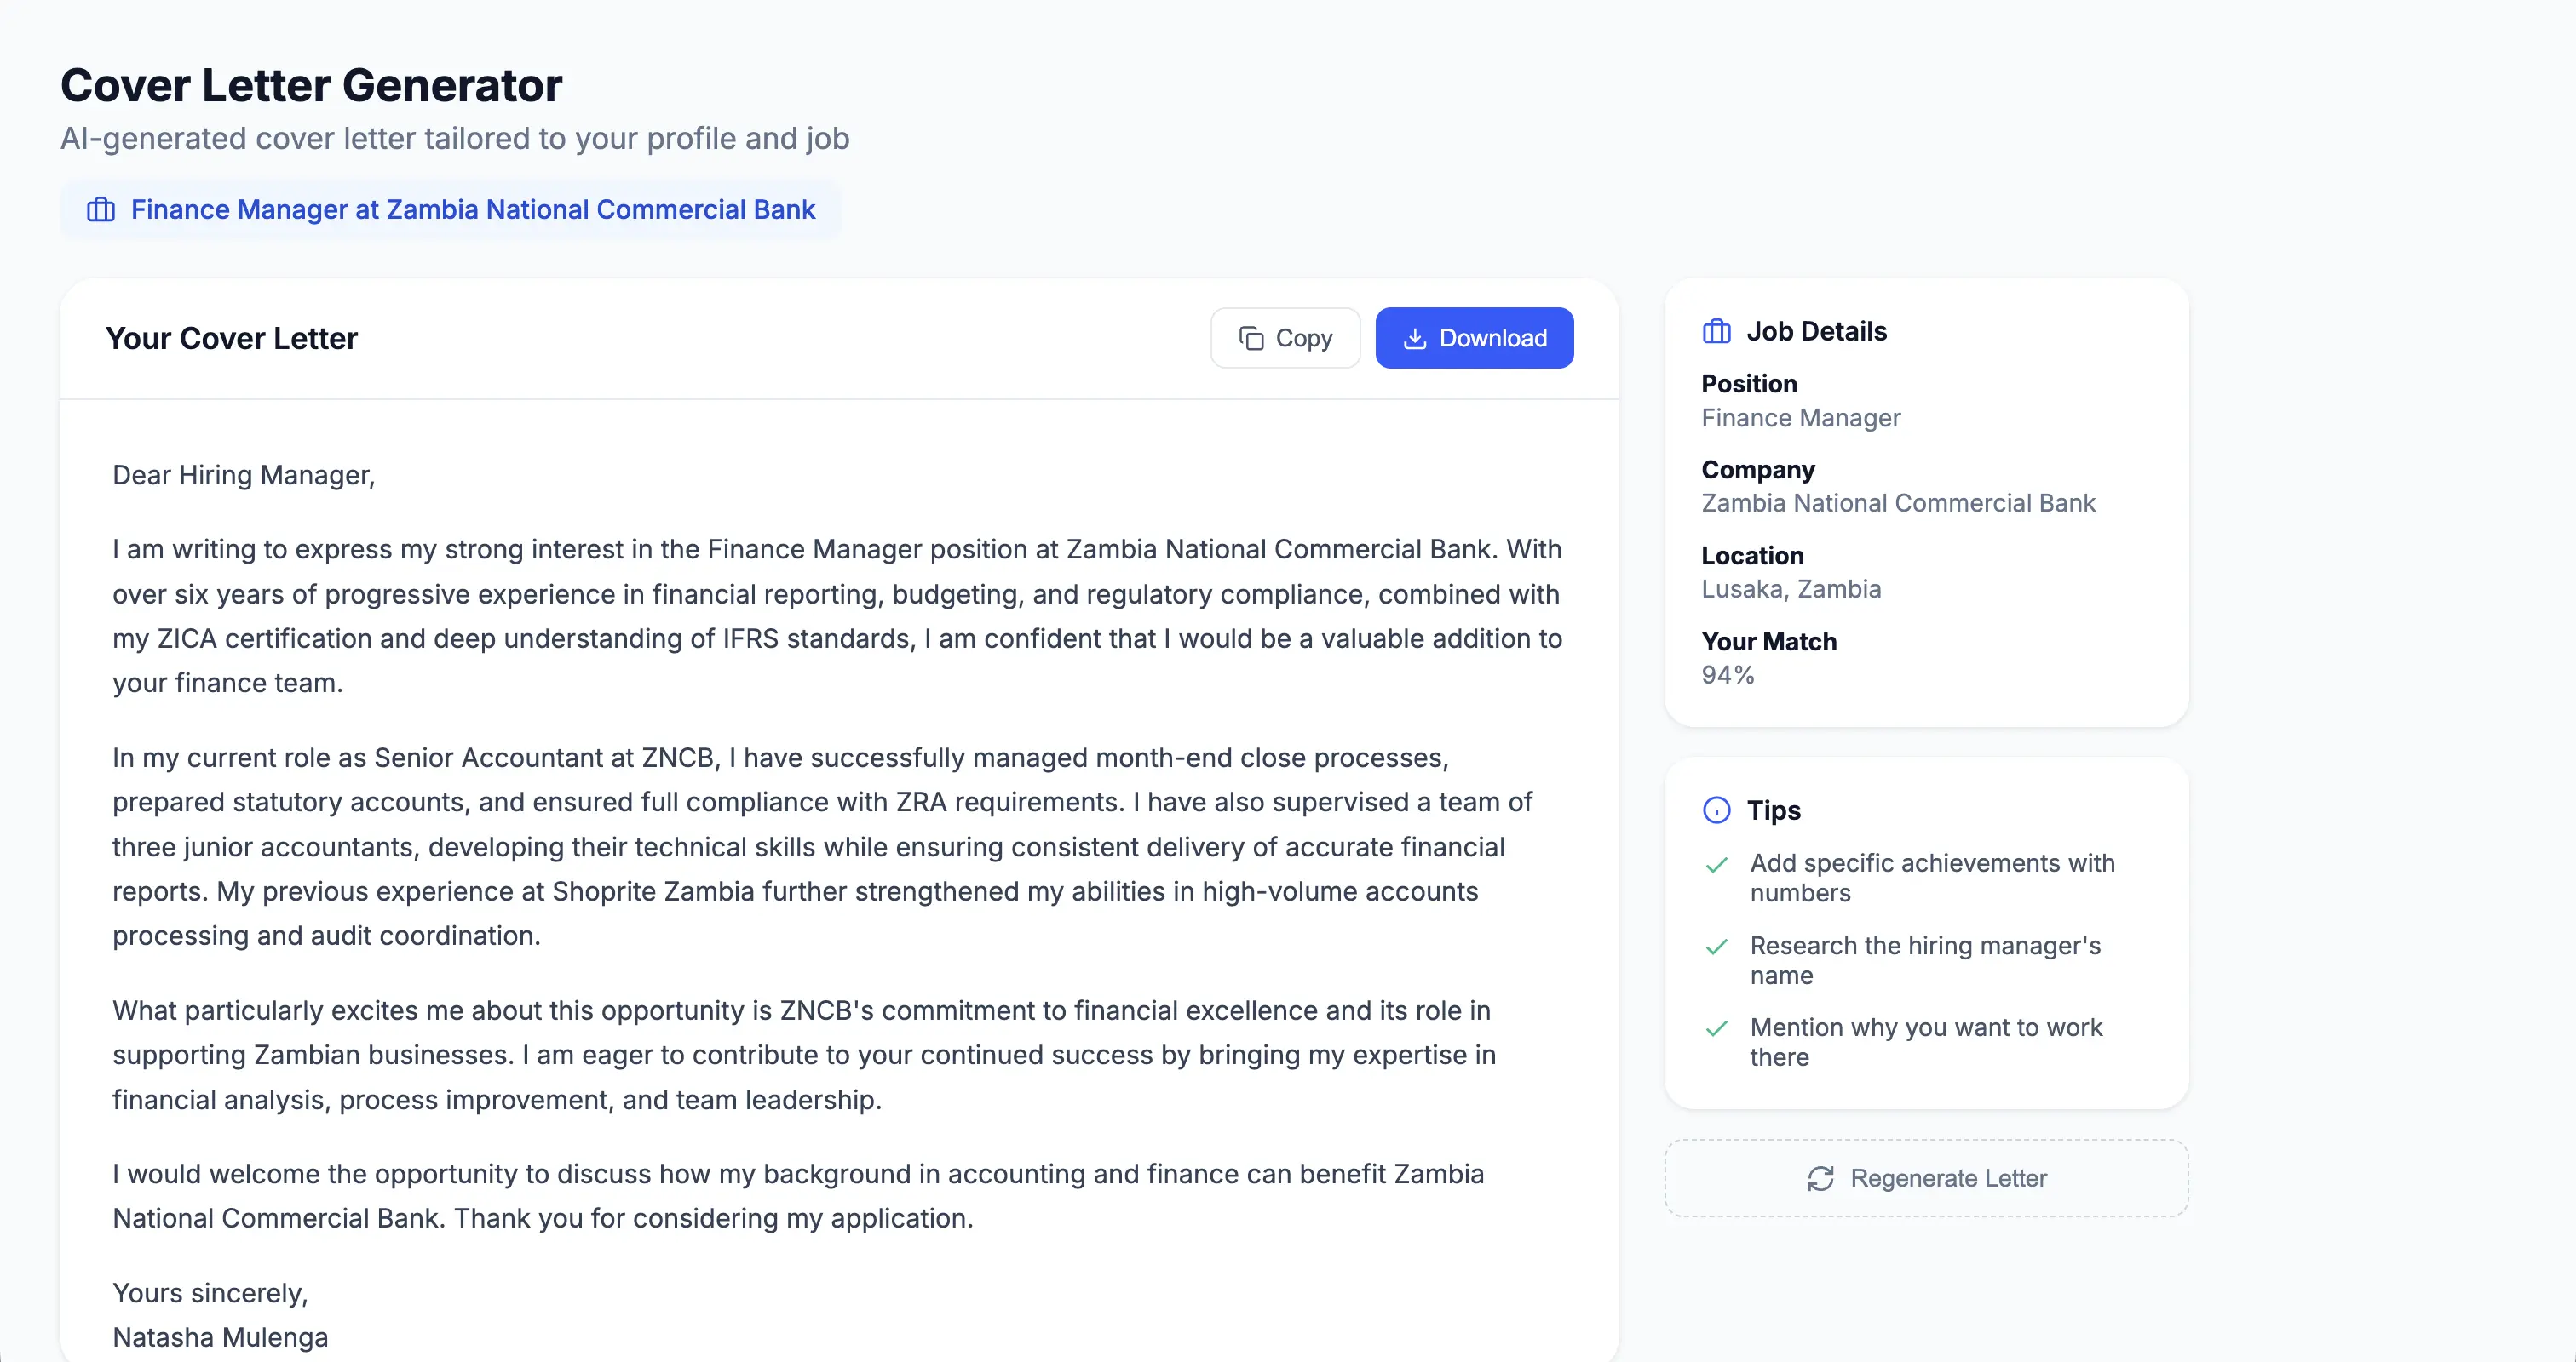This screenshot has height=1362, width=2576.
Task: Click the briefcase icon next to Job Details
Action: (x=1716, y=332)
